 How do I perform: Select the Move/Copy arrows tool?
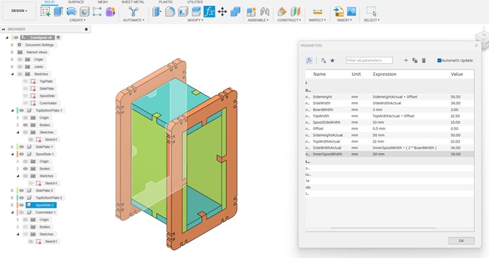tap(223, 12)
